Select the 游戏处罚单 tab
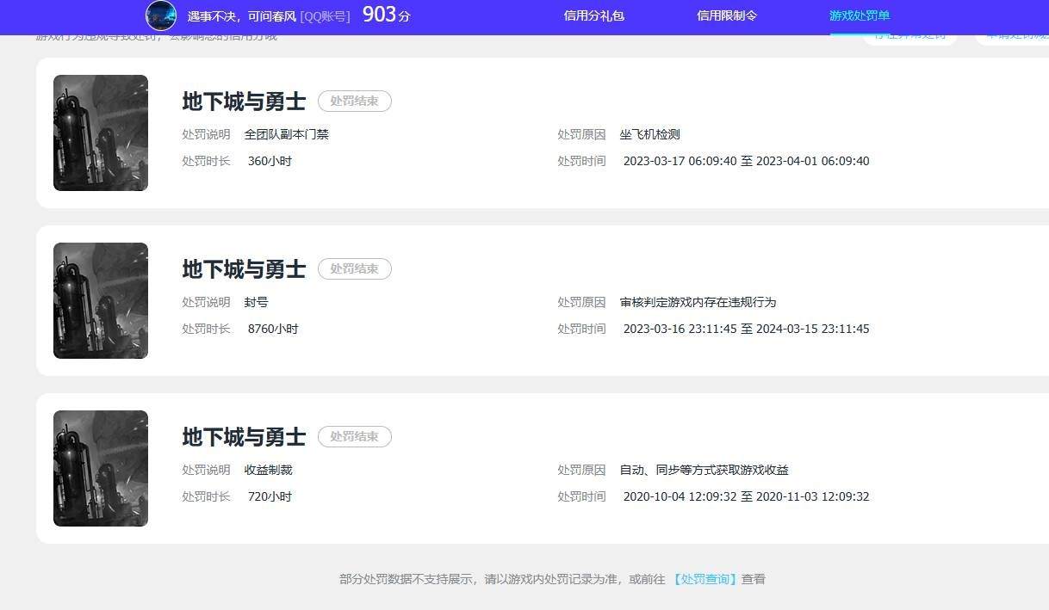 (x=859, y=15)
